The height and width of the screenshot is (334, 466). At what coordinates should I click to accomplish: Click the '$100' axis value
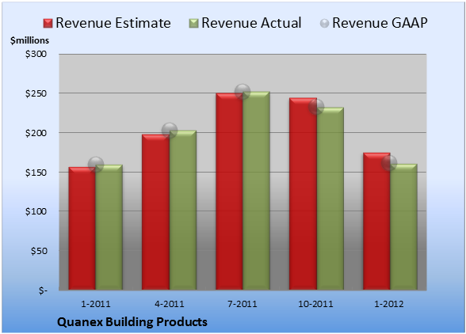coord(36,211)
